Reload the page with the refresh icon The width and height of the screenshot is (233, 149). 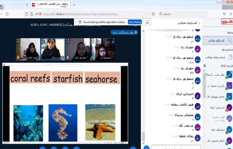point(7,14)
